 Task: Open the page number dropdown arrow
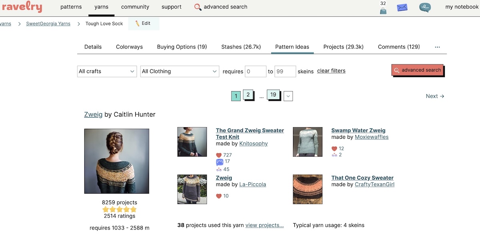(288, 96)
